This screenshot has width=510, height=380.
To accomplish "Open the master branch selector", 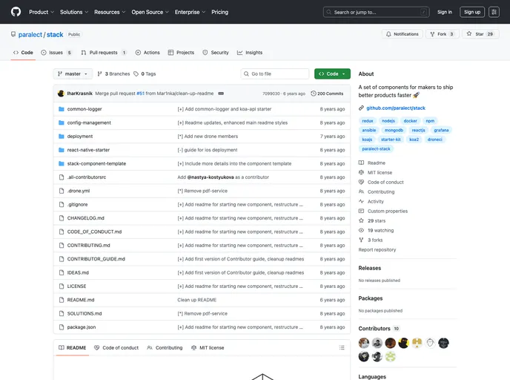I will pyautogui.click(x=73, y=74).
